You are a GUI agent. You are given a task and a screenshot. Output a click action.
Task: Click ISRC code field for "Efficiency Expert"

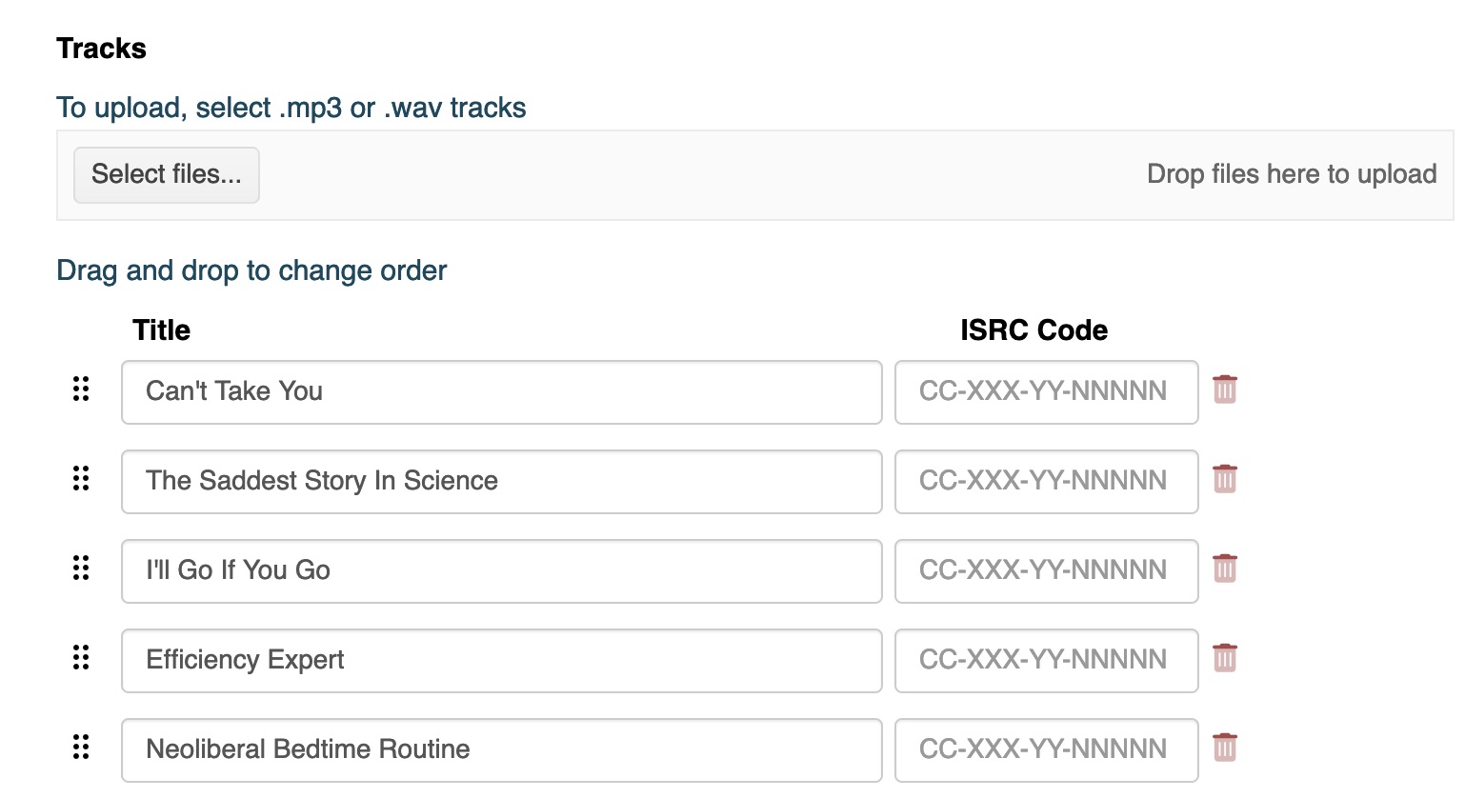(x=1046, y=660)
